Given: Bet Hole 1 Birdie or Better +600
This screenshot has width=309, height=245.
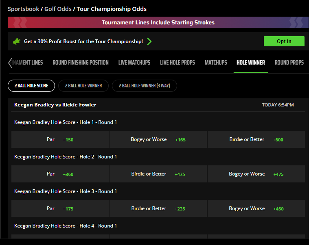Looking at the screenshot, I should [256, 139].
